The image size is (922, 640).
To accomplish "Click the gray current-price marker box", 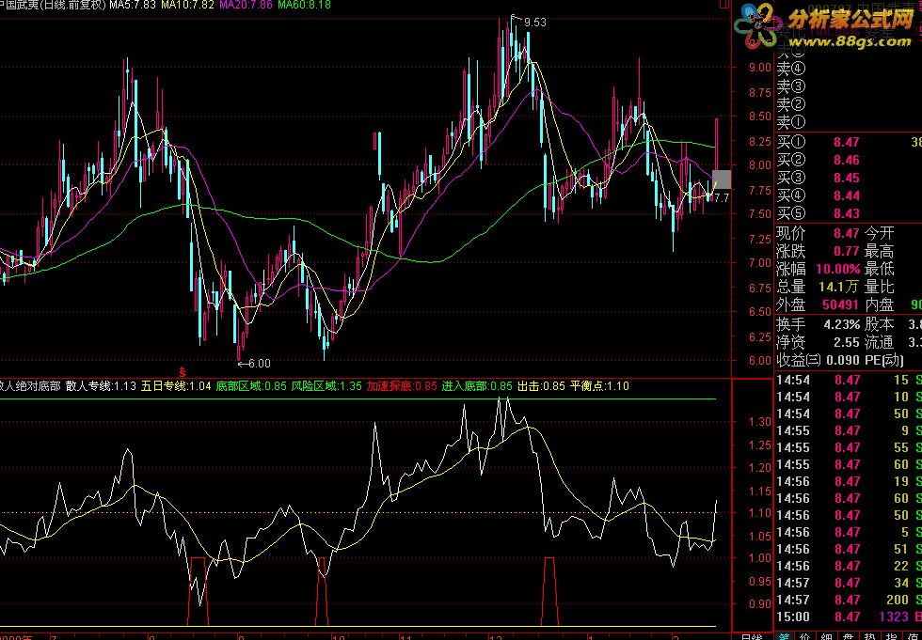I will pos(722,180).
